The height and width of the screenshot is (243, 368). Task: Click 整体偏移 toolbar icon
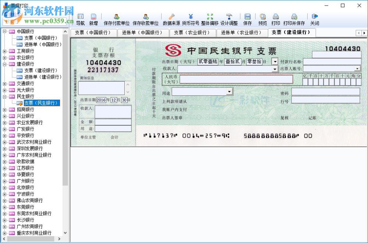click(x=210, y=19)
